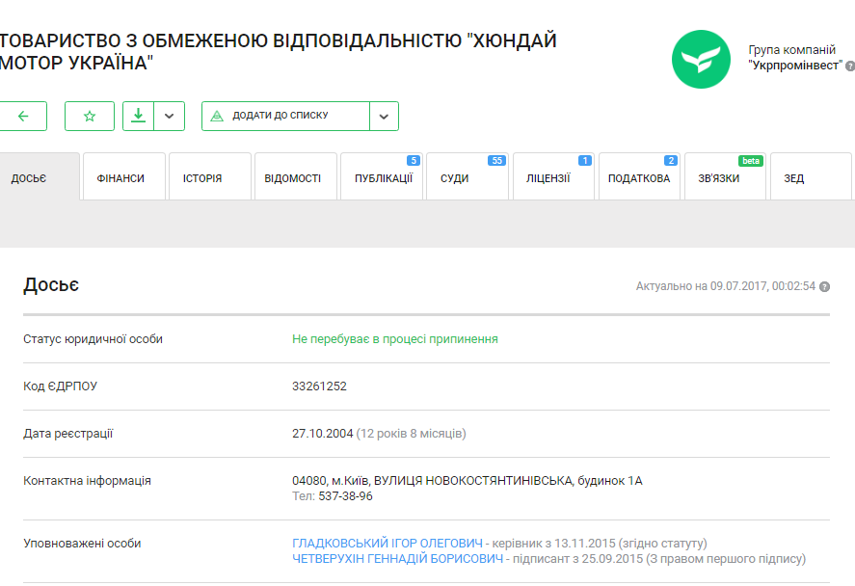855x586 pixels.
Task: Select the ЗЕД tab
Action: 794,178
